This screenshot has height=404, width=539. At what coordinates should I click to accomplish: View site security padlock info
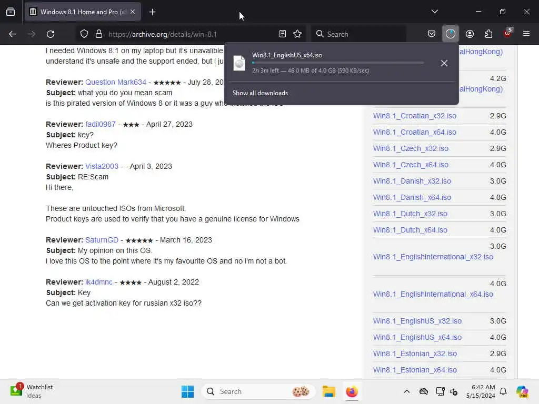click(x=99, y=34)
